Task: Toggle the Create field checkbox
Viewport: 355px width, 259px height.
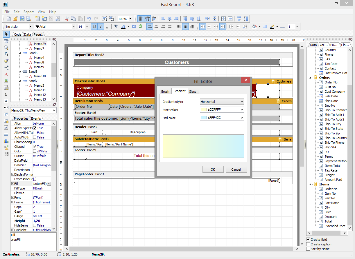Action: [x=308, y=240]
